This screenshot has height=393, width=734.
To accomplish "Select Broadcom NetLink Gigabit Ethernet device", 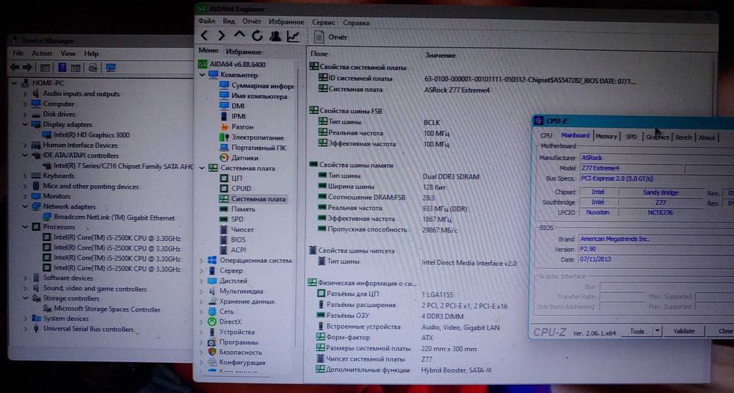I will coord(109,218).
